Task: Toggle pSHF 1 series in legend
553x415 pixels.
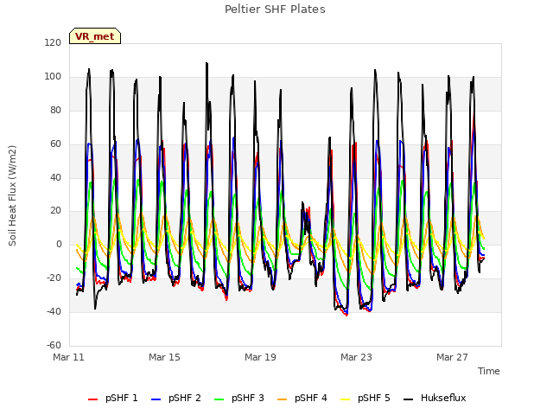Action: pyautogui.click(x=113, y=398)
